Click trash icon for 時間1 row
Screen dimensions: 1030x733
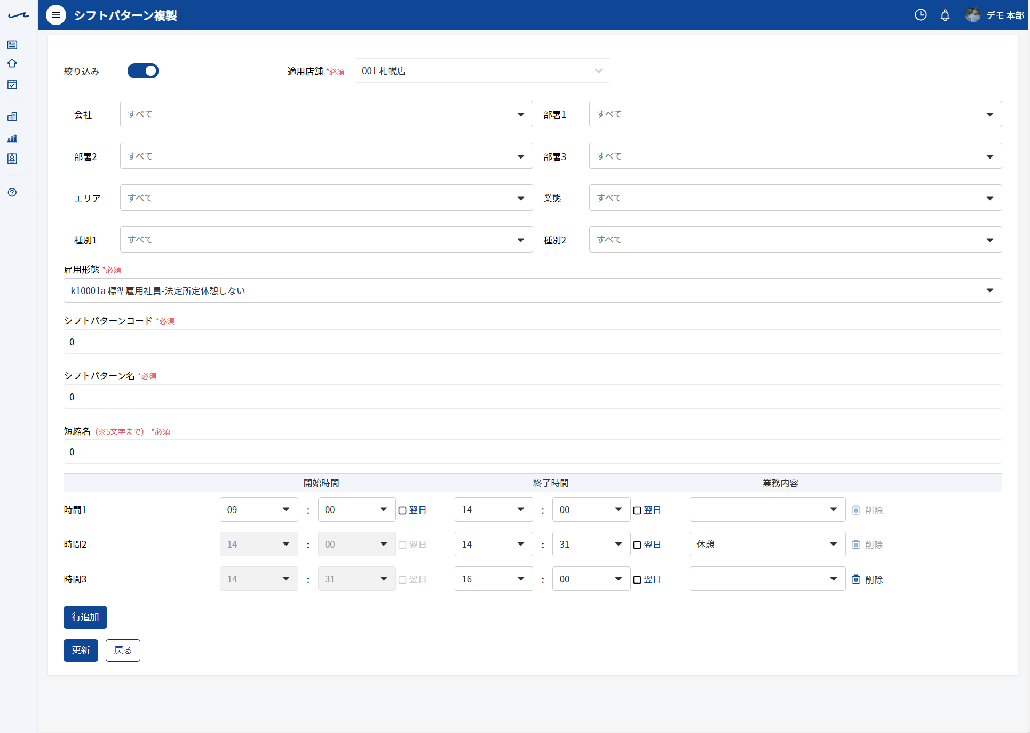[x=856, y=510]
